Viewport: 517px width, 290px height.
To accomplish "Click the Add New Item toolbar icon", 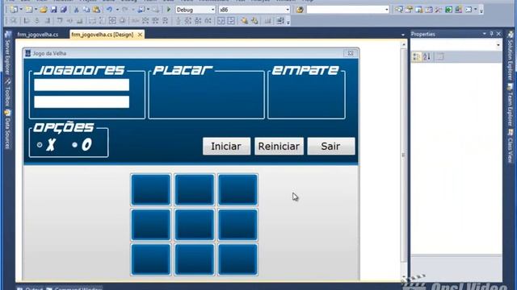I will (29, 10).
